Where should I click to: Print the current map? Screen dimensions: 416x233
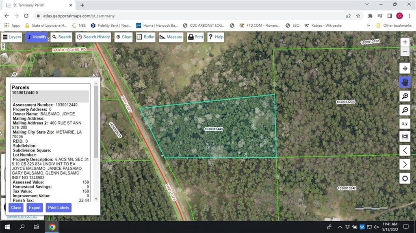click(195, 37)
